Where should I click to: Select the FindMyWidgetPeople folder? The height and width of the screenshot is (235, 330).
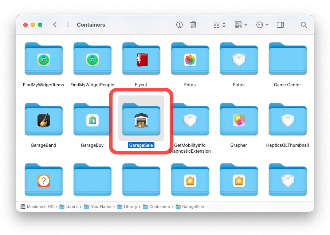pos(93,59)
